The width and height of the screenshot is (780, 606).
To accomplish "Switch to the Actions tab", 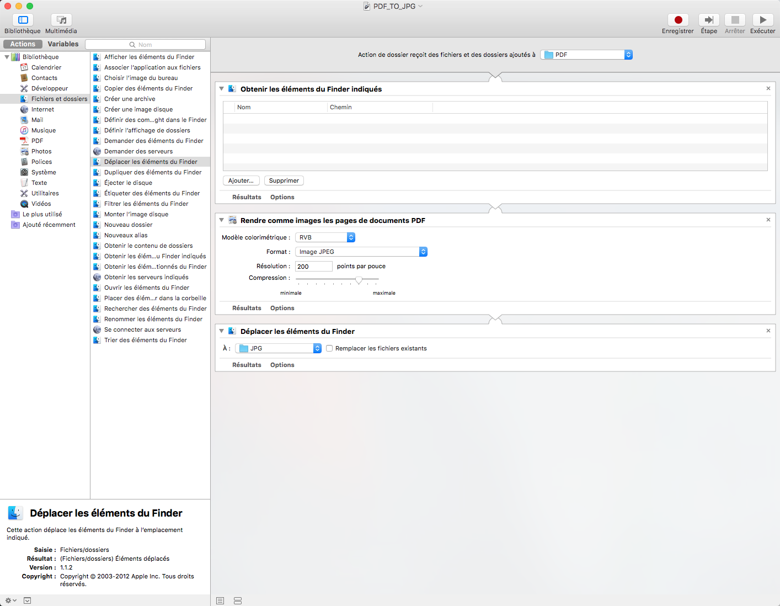I will (x=23, y=44).
